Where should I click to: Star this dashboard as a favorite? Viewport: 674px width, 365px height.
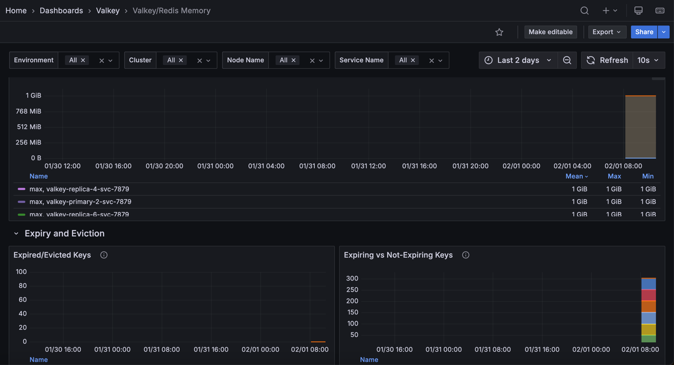[x=499, y=32]
